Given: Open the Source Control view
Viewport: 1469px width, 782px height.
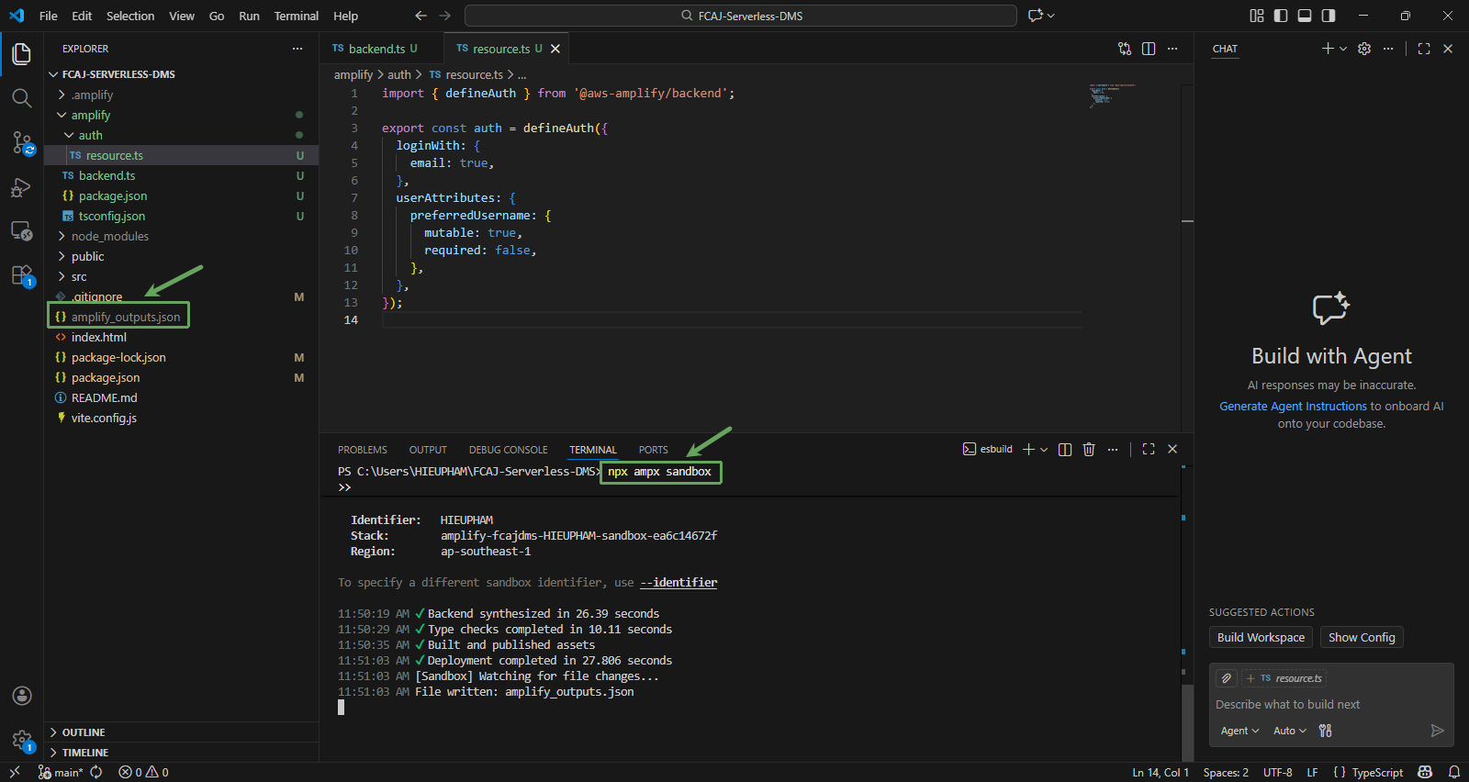Looking at the screenshot, I should [x=22, y=142].
